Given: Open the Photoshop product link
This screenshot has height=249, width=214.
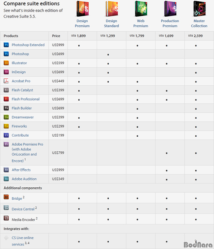Looking at the screenshot, I should coord(20,54).
